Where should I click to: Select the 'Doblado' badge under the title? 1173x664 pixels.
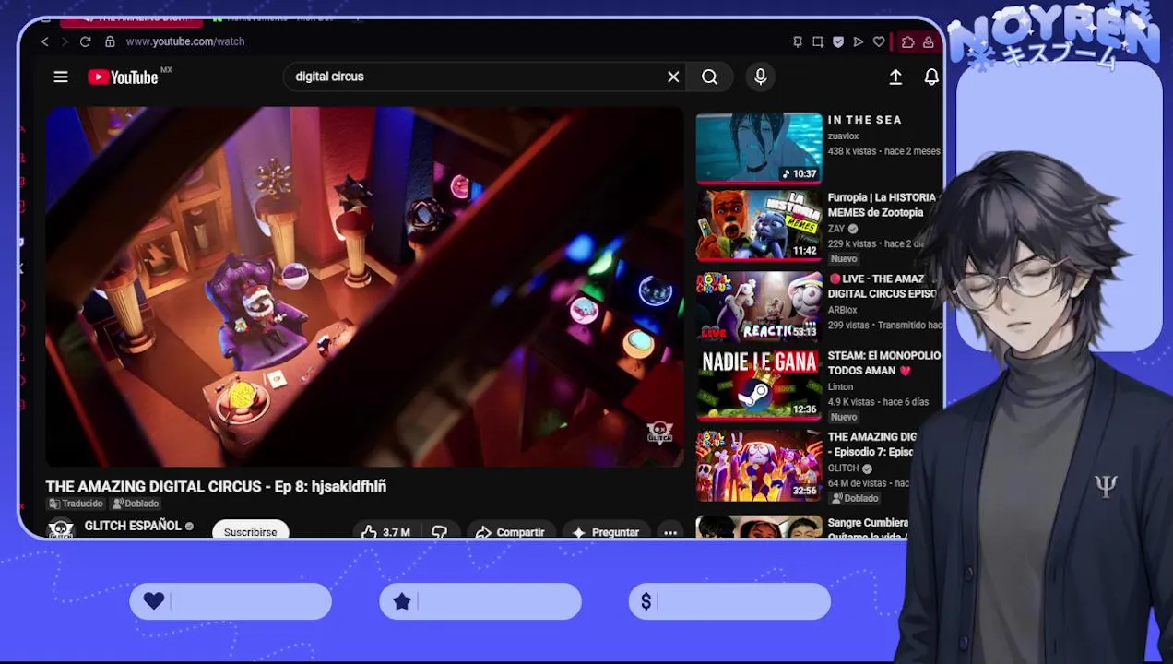(136, 504)
